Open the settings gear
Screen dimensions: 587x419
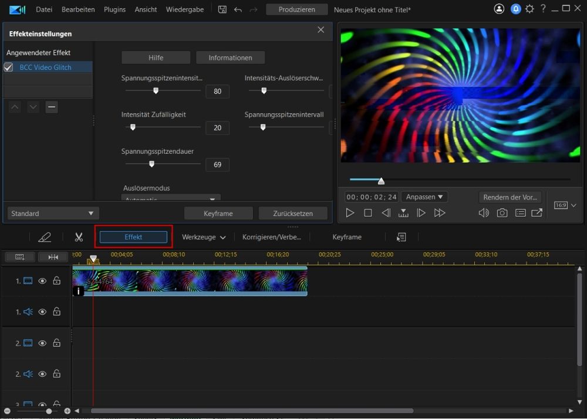click(x=529, y=9)
